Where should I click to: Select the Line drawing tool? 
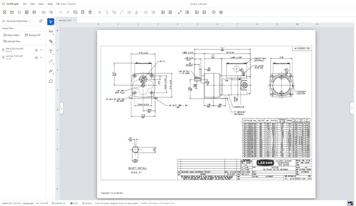point(51,61)
